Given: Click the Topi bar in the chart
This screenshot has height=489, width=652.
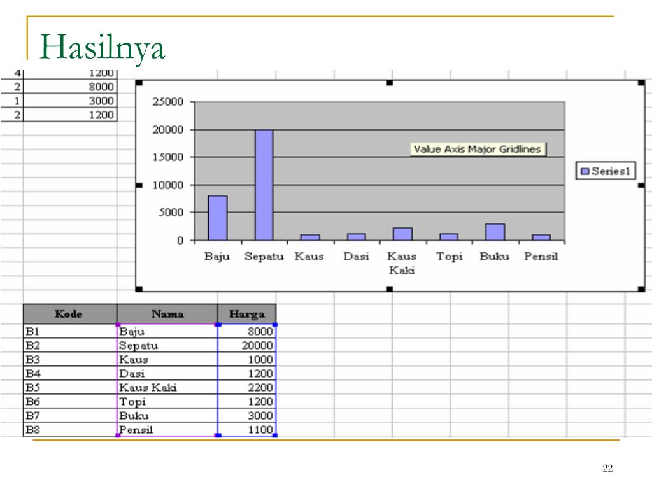Looking at the screenshot, I should tap(449, 237).
